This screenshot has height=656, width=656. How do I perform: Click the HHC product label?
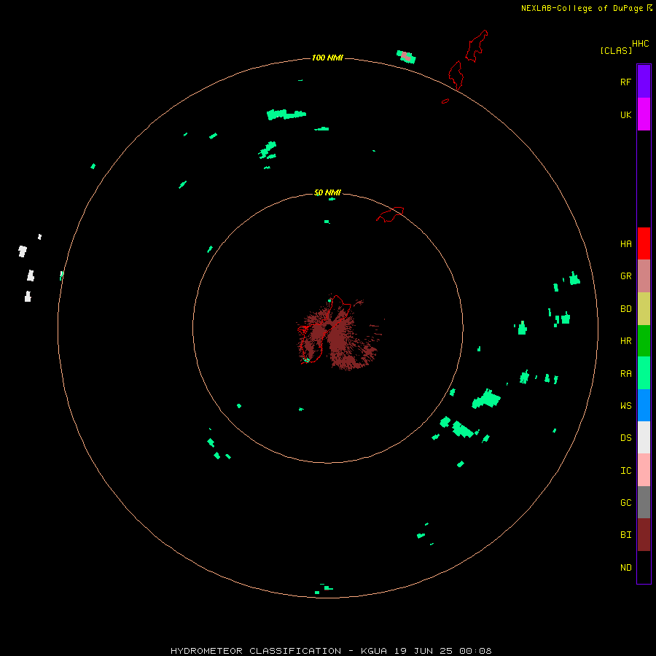(640, 44)
